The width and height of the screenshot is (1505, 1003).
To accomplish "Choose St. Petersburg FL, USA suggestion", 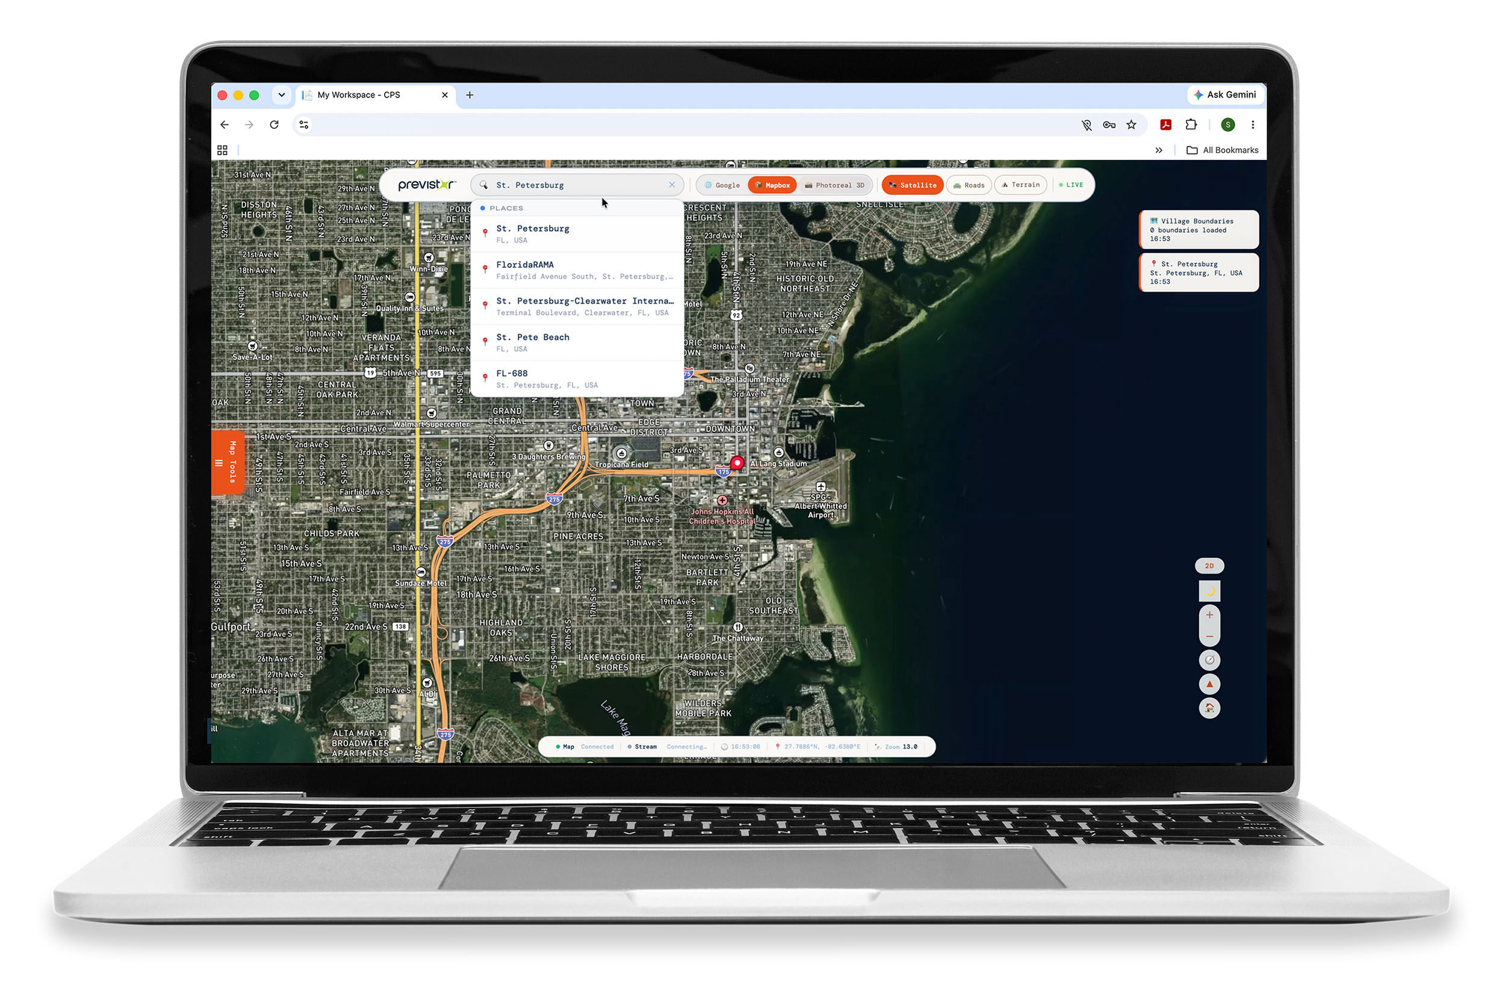I will (577, 234).
